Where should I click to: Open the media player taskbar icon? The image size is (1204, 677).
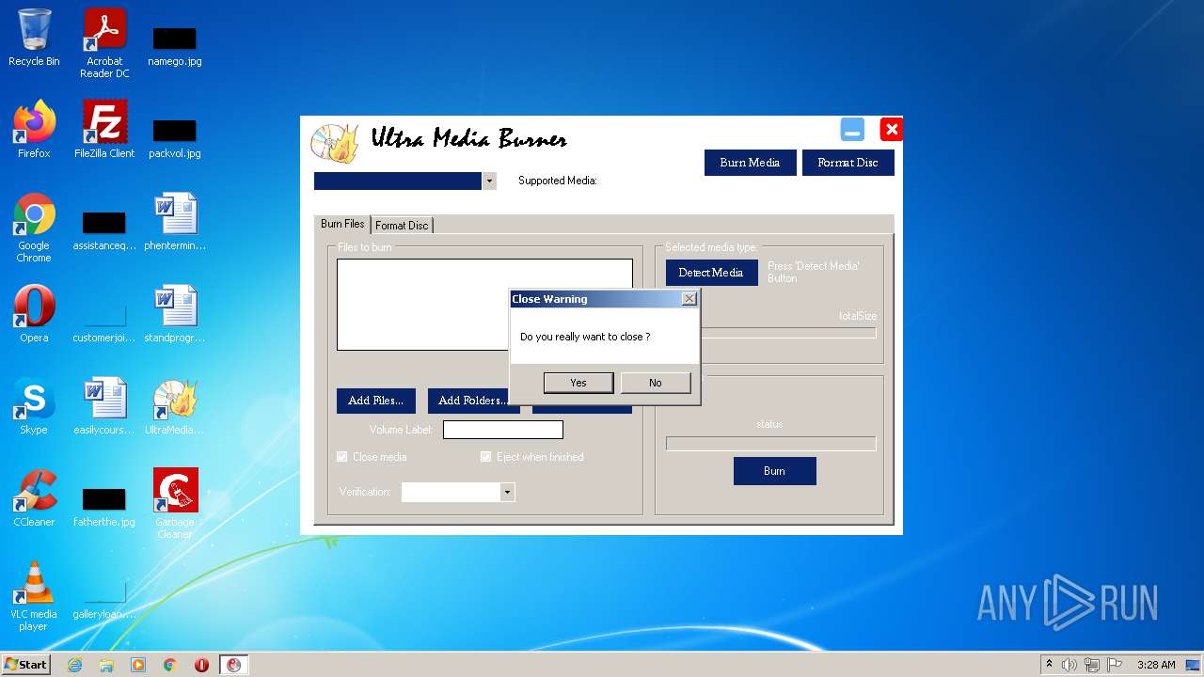[x=138, y=665]
